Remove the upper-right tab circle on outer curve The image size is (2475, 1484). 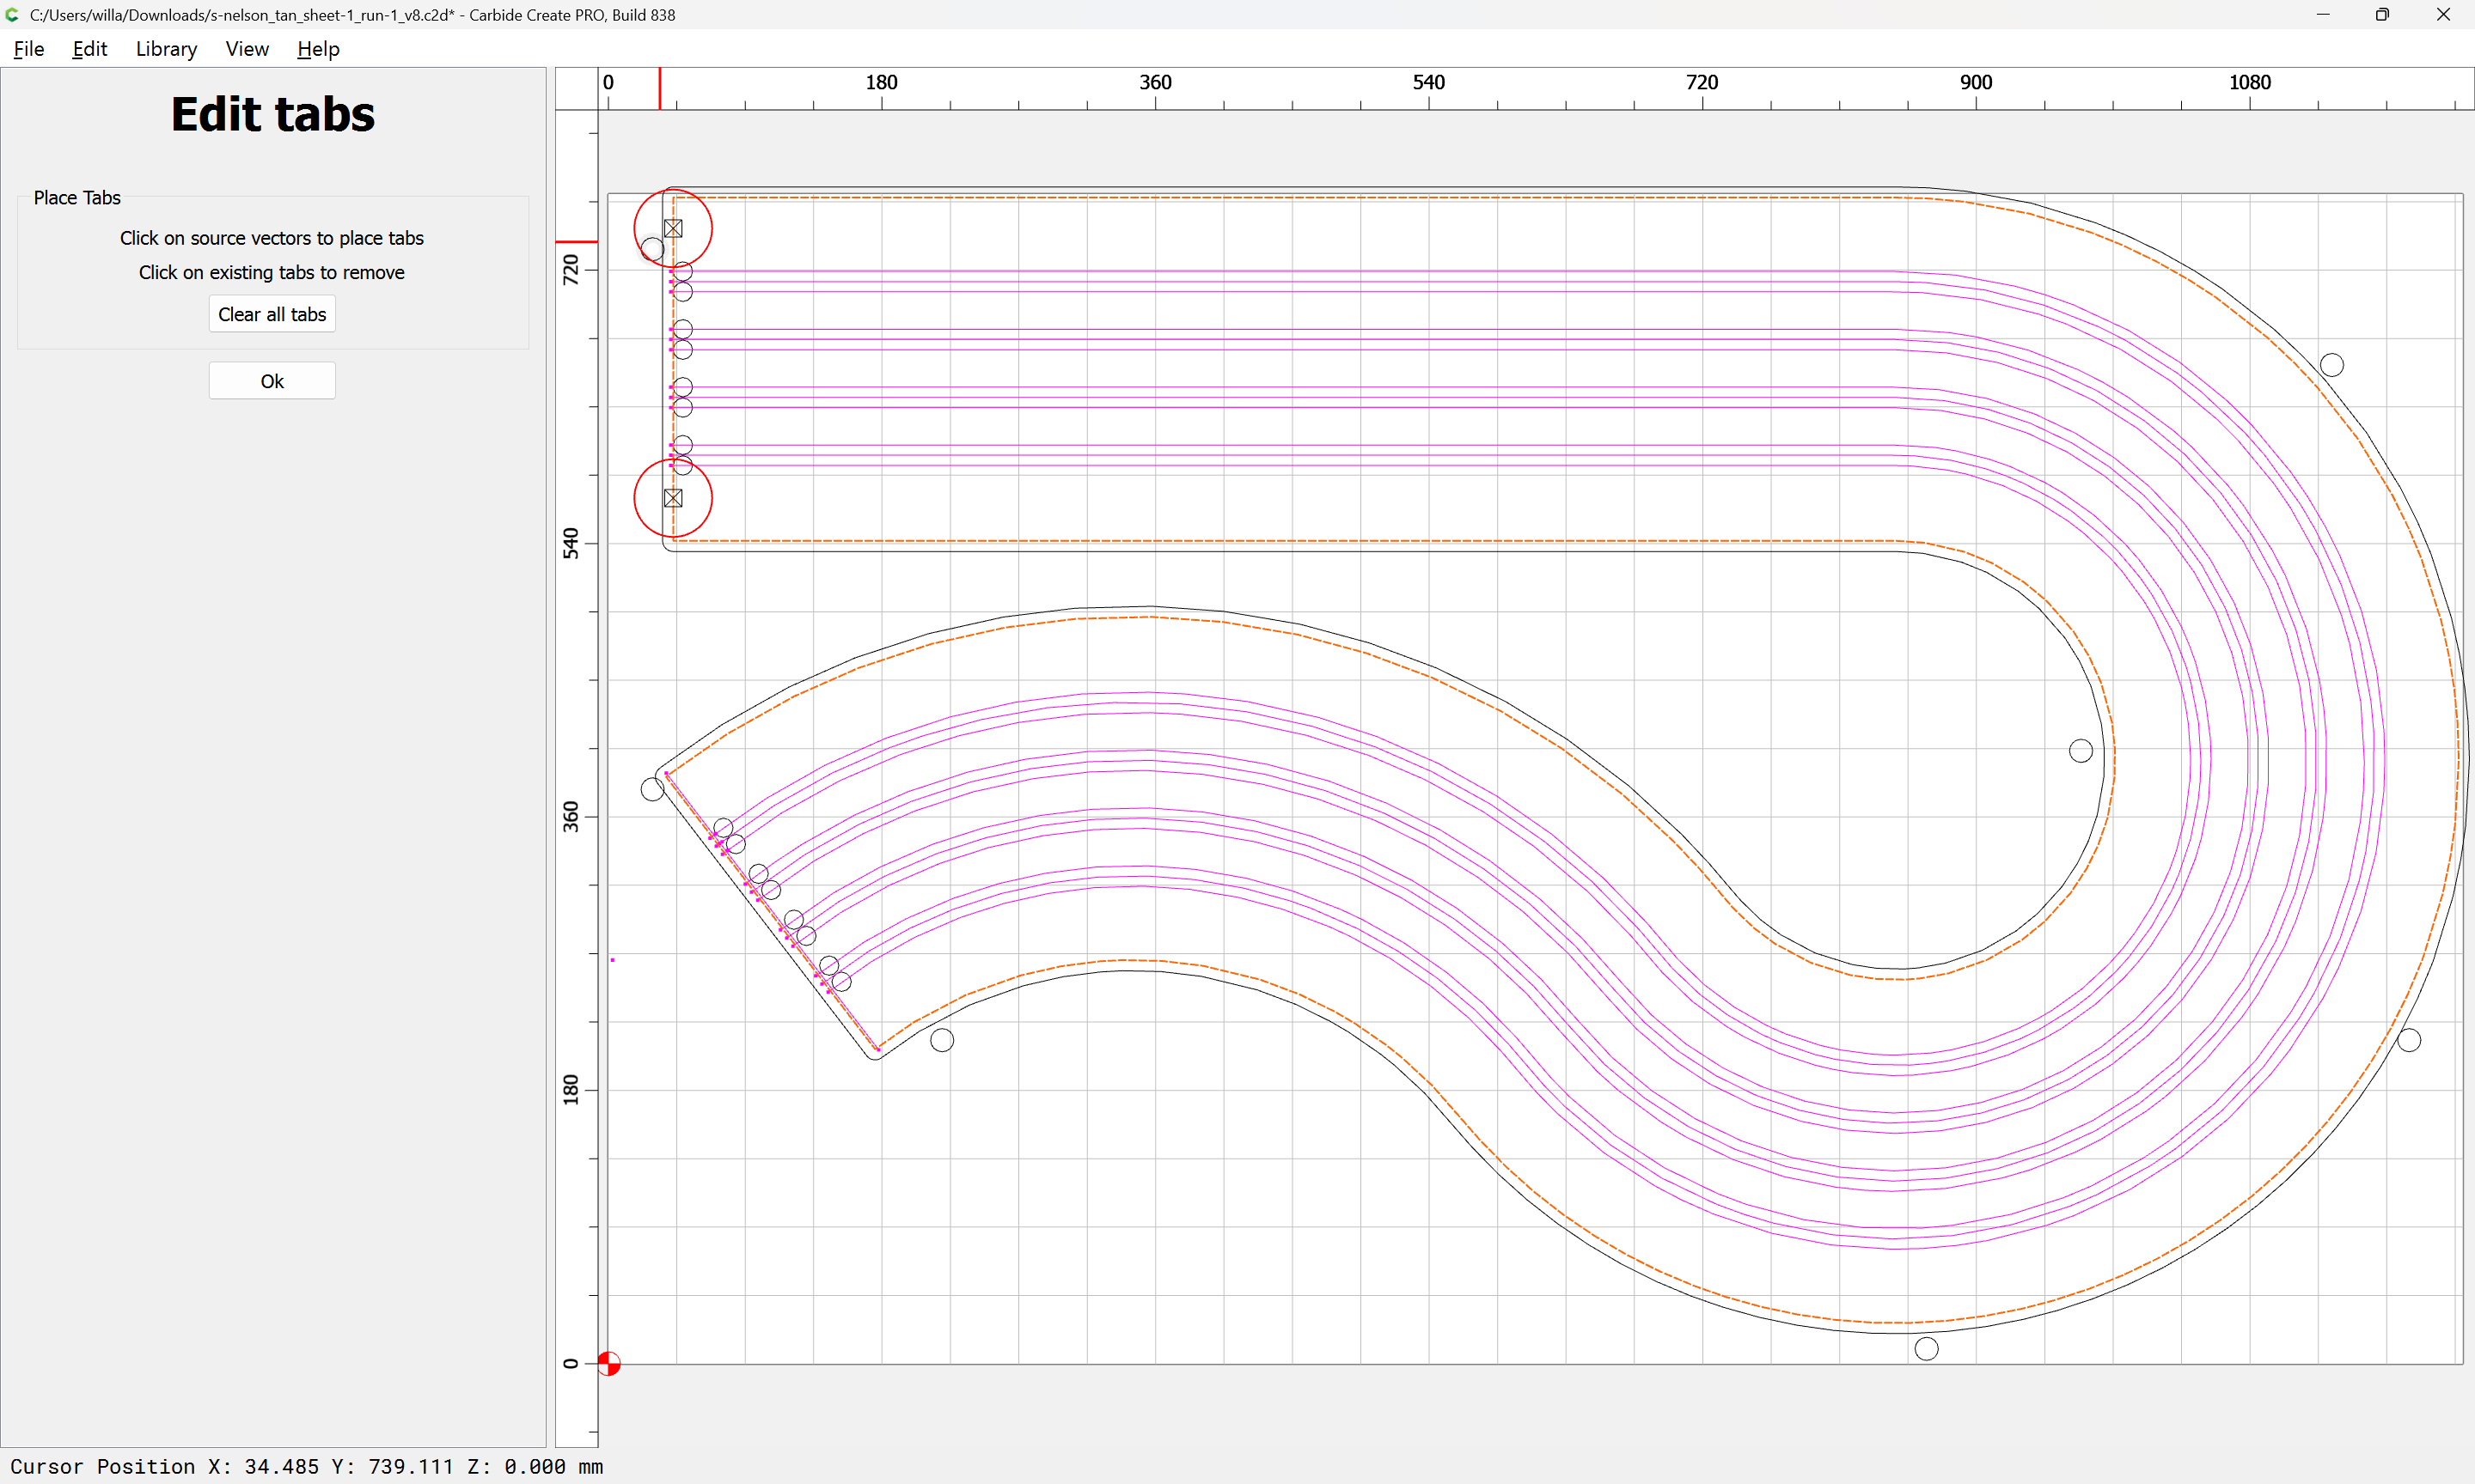(2332, 365)
